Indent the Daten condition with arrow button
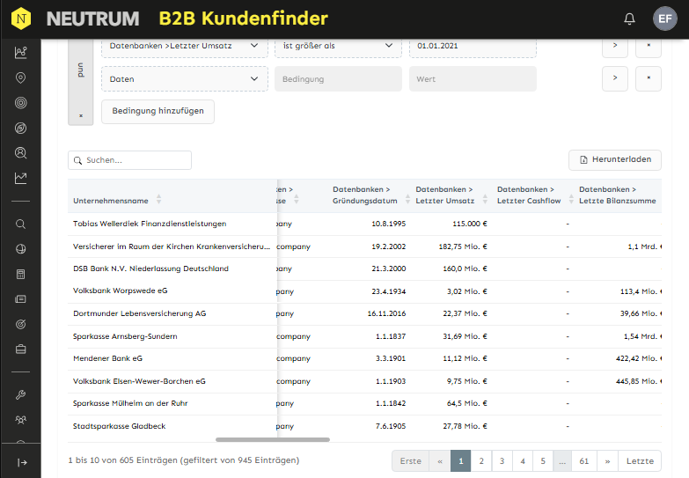Viewport: 689px width, 478px height. coord(615,78)
